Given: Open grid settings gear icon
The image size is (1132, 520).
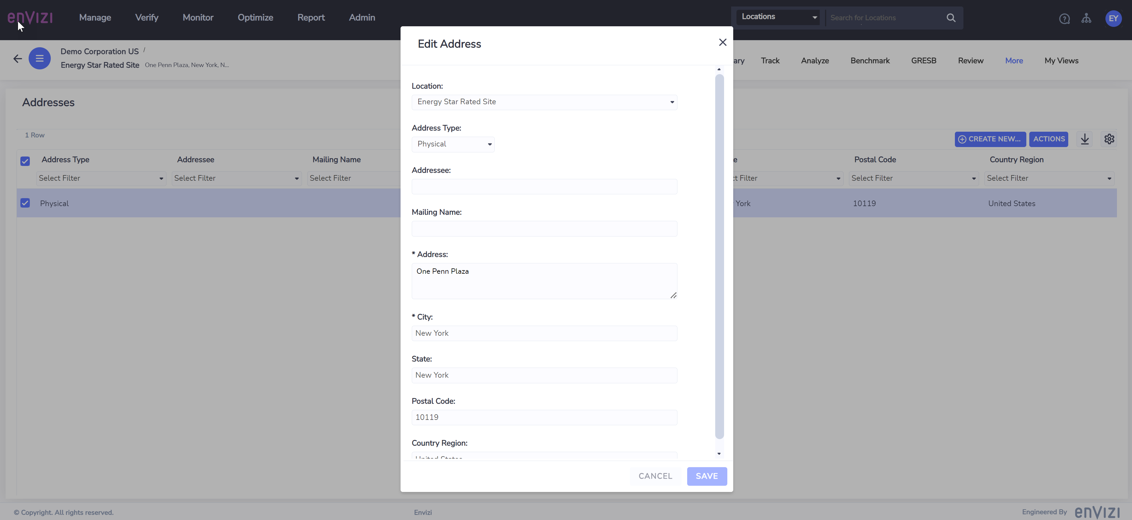Looking at the screenshot, I should [x=1109, y=139].
